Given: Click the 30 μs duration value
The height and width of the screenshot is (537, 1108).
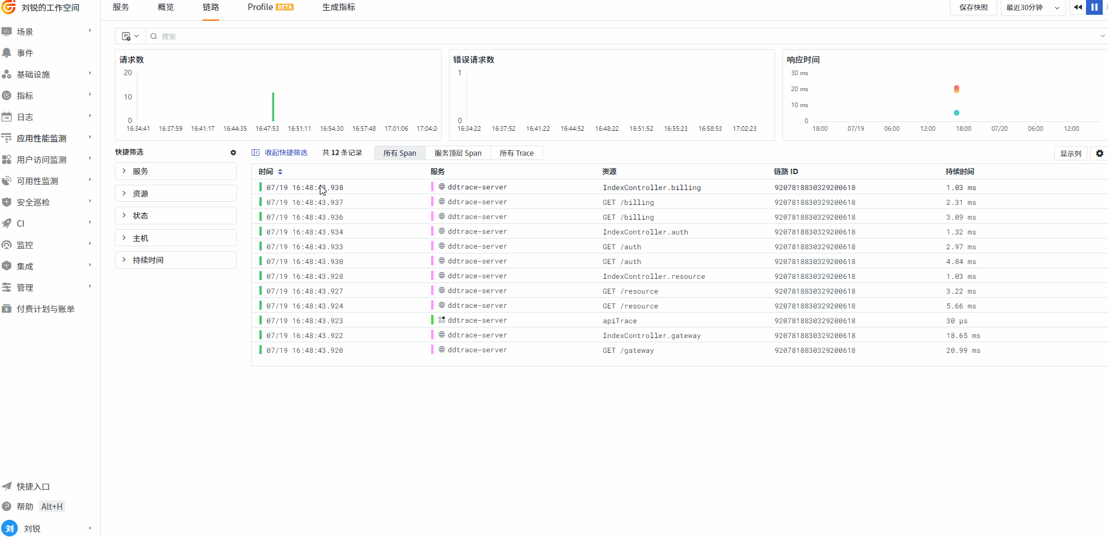Looking at the screenshot, I should point(956,321).
